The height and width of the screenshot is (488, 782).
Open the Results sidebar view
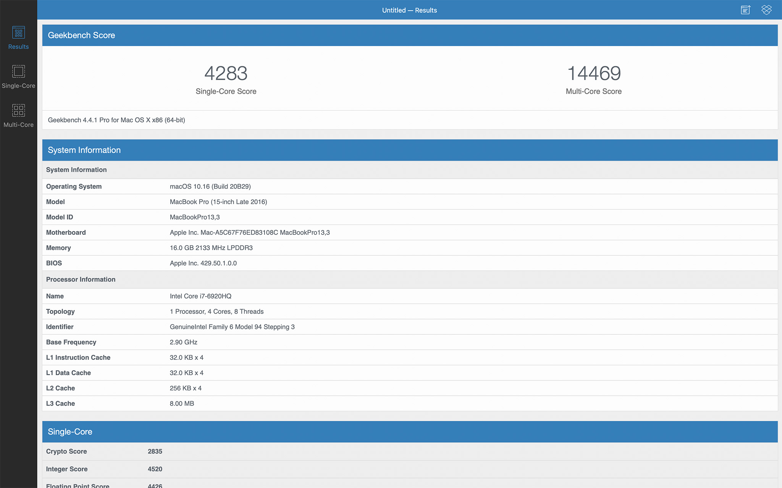pos(18,38)
